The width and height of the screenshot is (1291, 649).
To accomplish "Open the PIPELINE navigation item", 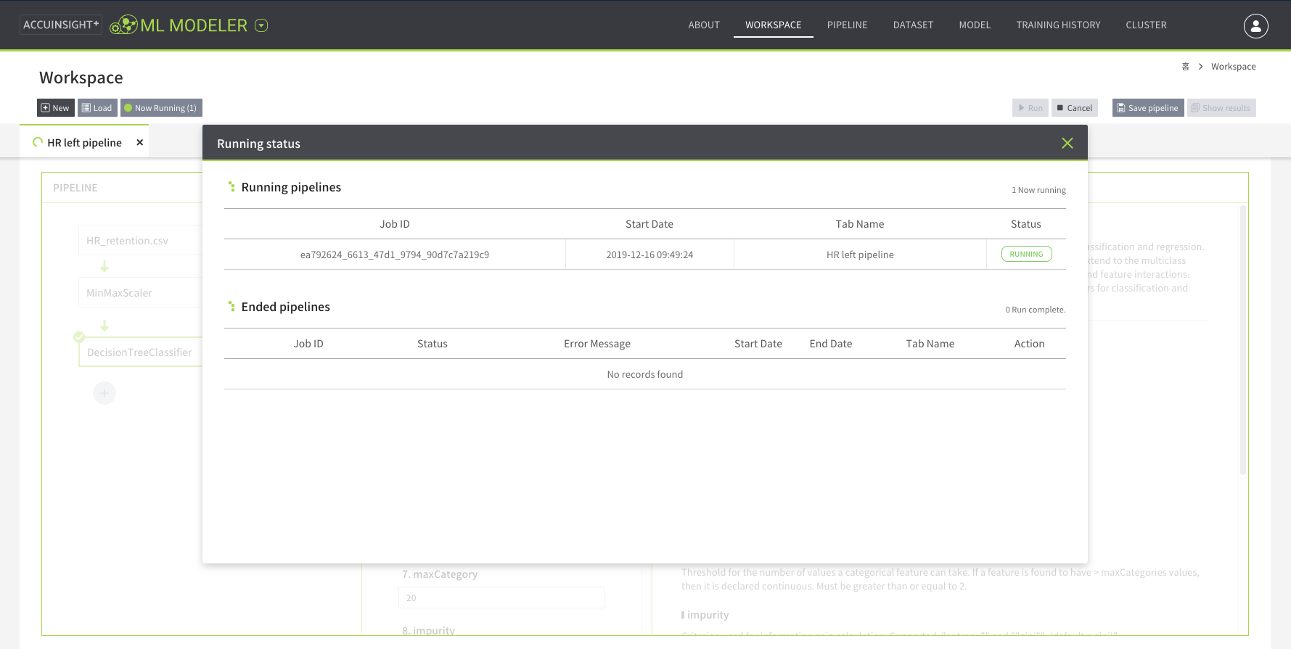I will click(x=847, y=25).
